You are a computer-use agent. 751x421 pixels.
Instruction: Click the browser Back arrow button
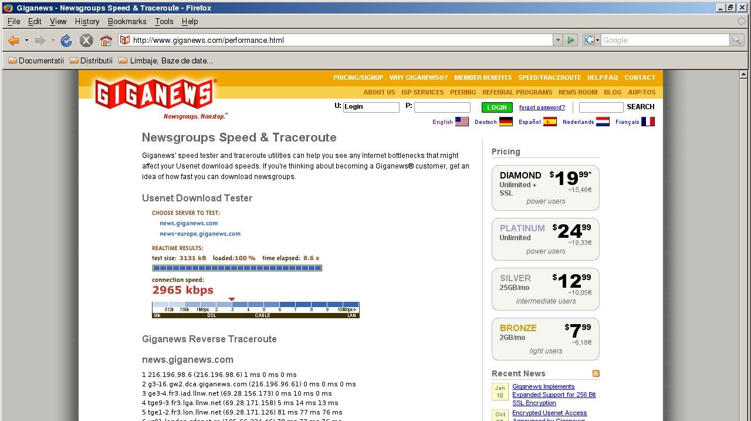click(13, 41)
